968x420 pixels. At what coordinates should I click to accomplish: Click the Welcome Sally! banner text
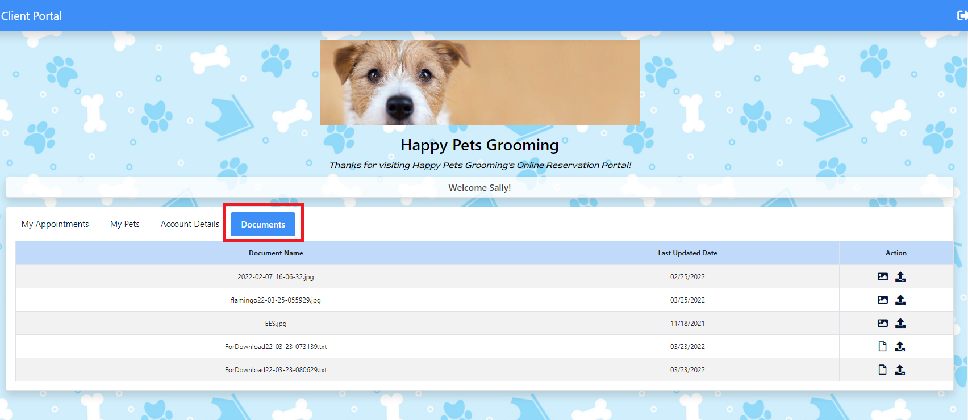[x=479, y=187]
